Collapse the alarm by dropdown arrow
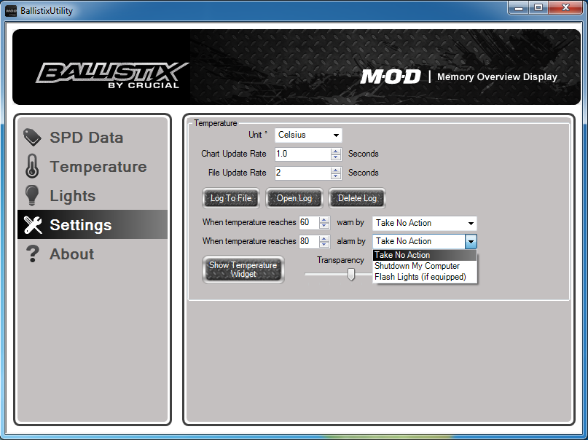The width and height of the screenshot is (588, 440). (x=471, y=241)
